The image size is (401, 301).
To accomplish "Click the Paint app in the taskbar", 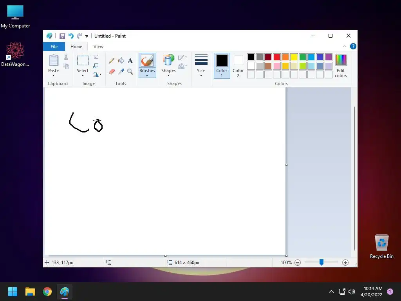I will pyautogui.click(x=65, y=292).
